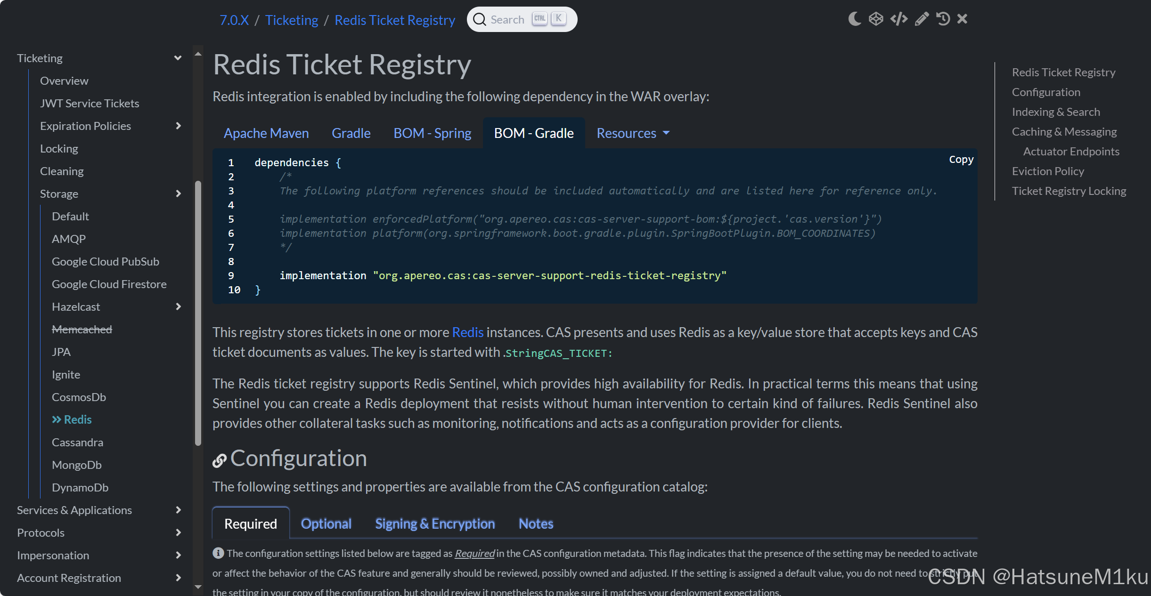Expand the Hazelcast storage submenu
Screen dimensions: 1151x596
tap(178, 306)
